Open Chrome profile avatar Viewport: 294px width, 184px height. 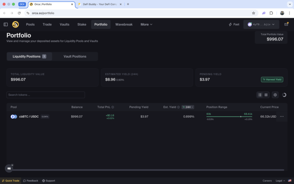(282, 13)
